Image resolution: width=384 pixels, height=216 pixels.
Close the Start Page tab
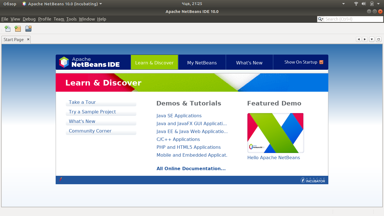coord(28,39)
